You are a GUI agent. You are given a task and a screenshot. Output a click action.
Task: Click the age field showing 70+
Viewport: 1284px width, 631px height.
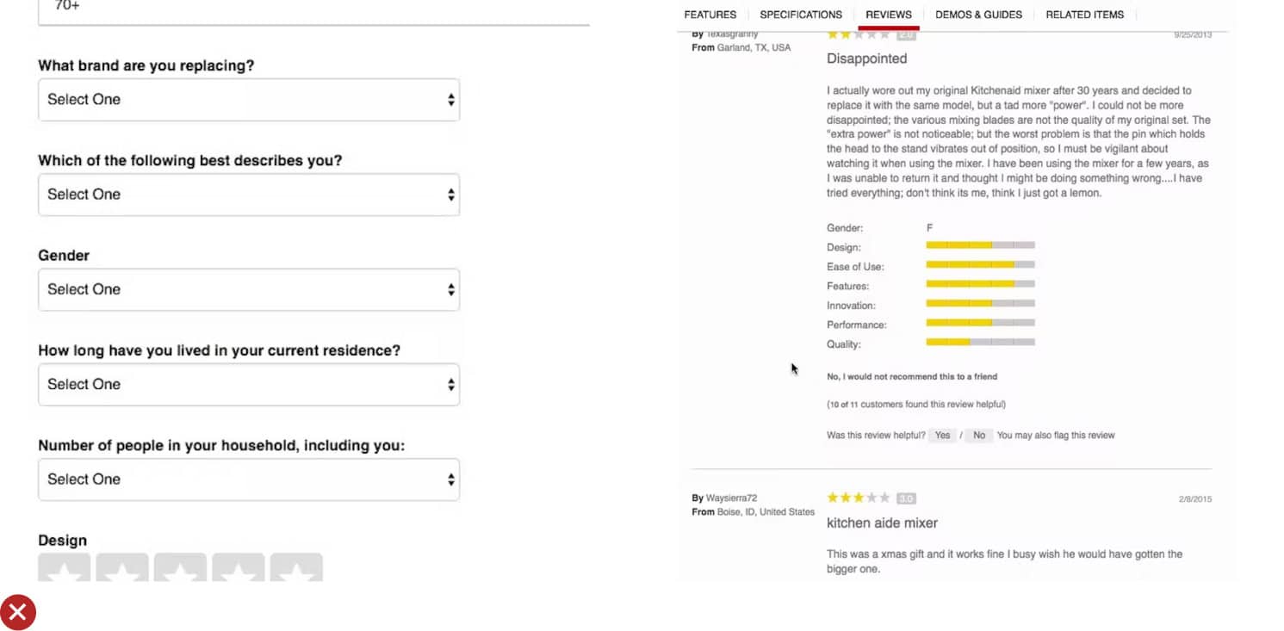coord(313,9)
